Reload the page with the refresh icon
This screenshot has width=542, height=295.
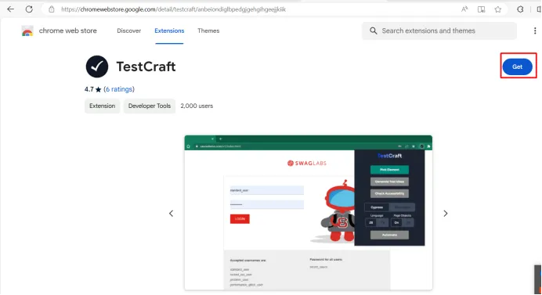tap(29, 9)
